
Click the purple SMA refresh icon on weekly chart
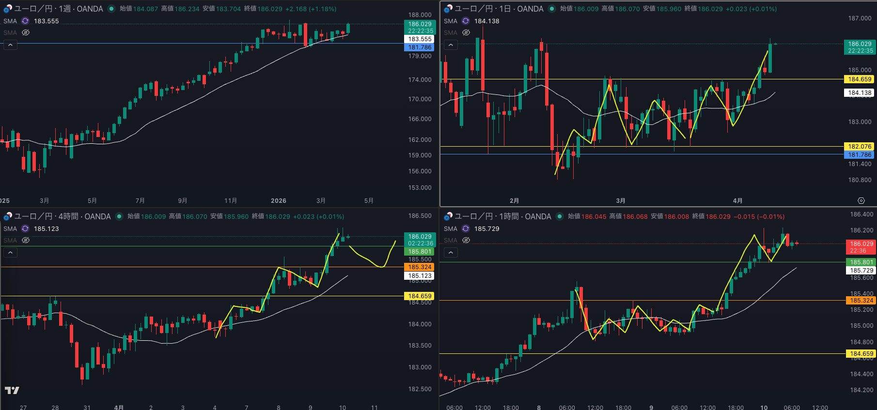pos(25,21)
